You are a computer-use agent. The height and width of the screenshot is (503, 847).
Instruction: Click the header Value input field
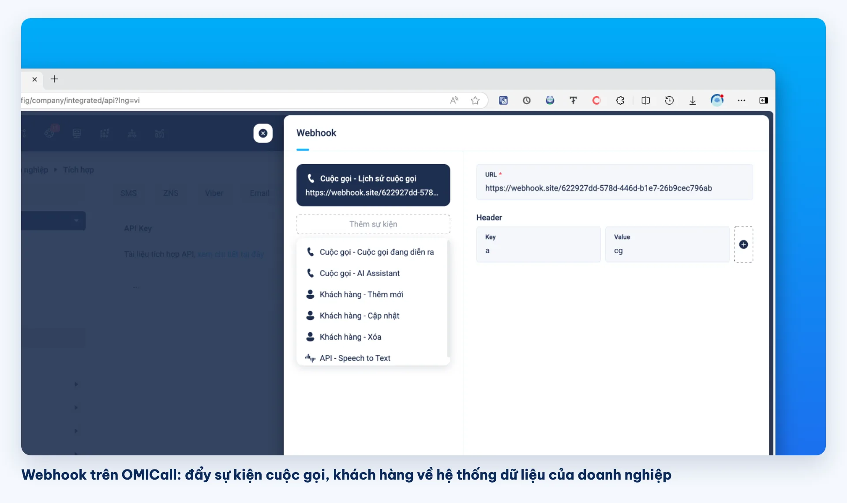coord(667,244)
